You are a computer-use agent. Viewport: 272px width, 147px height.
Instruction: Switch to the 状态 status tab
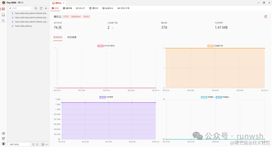(55, 8)
